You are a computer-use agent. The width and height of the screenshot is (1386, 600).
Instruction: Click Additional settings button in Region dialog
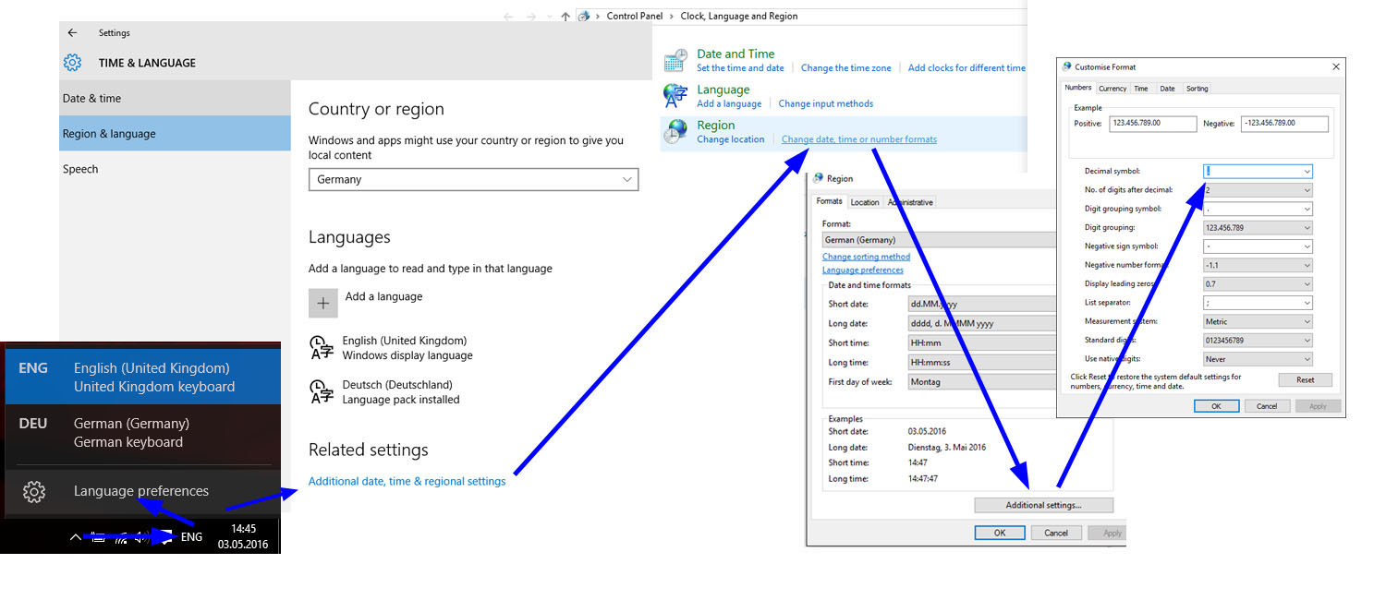point(1043,505)
